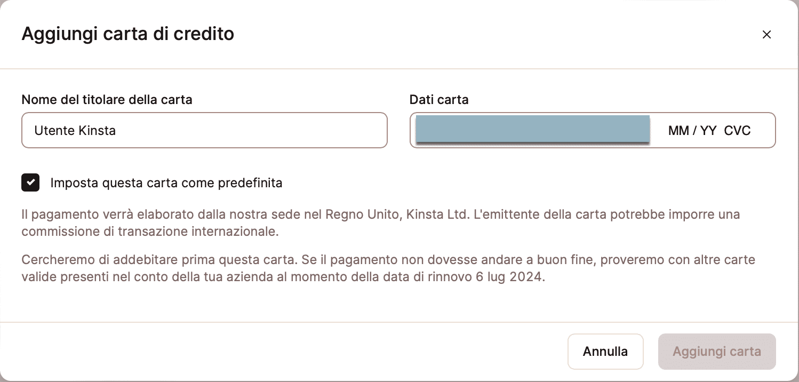The width and height of the screenshot is (799, 382).
Task: Close the Aggiungi carta di credito dialog
Action: point(766,35)
